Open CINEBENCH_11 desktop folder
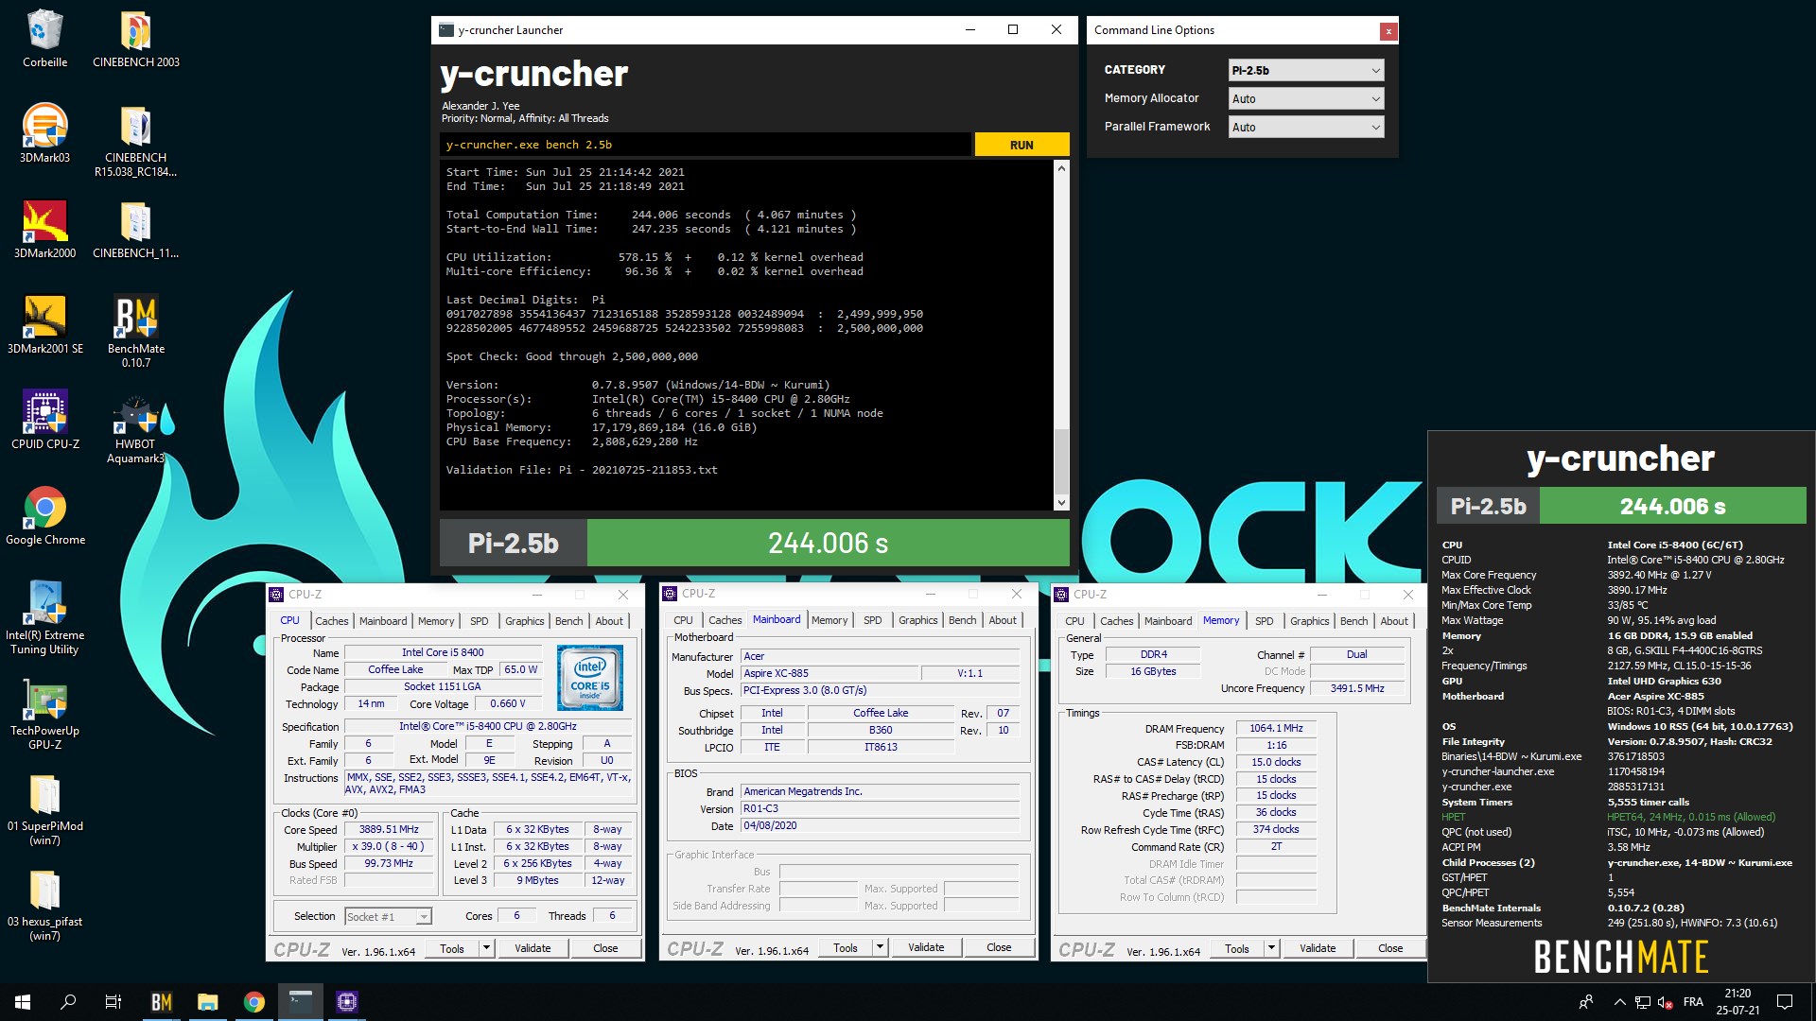Viewport: 1816px width, 1021px height. [135, 229]
